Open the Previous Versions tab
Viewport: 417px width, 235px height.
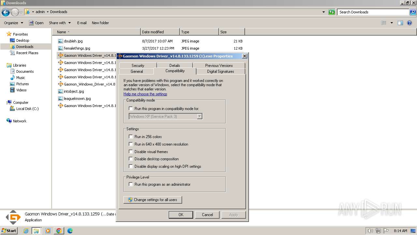(x=219, y=66)
